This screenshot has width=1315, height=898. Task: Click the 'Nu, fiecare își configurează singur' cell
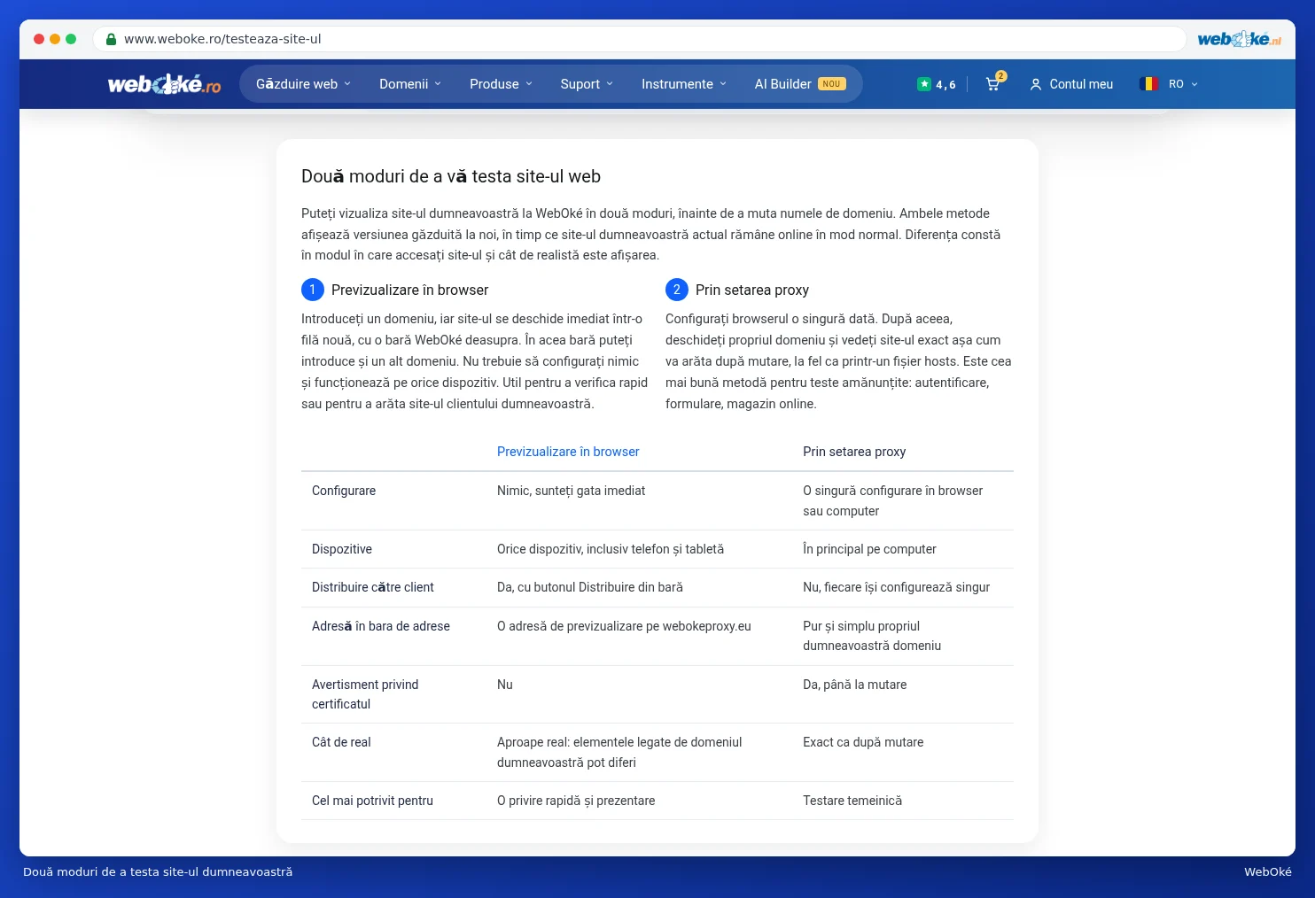click(897, 587)
